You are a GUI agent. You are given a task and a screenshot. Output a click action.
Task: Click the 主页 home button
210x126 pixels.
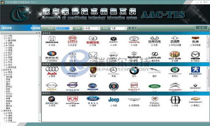pos(201,28)
